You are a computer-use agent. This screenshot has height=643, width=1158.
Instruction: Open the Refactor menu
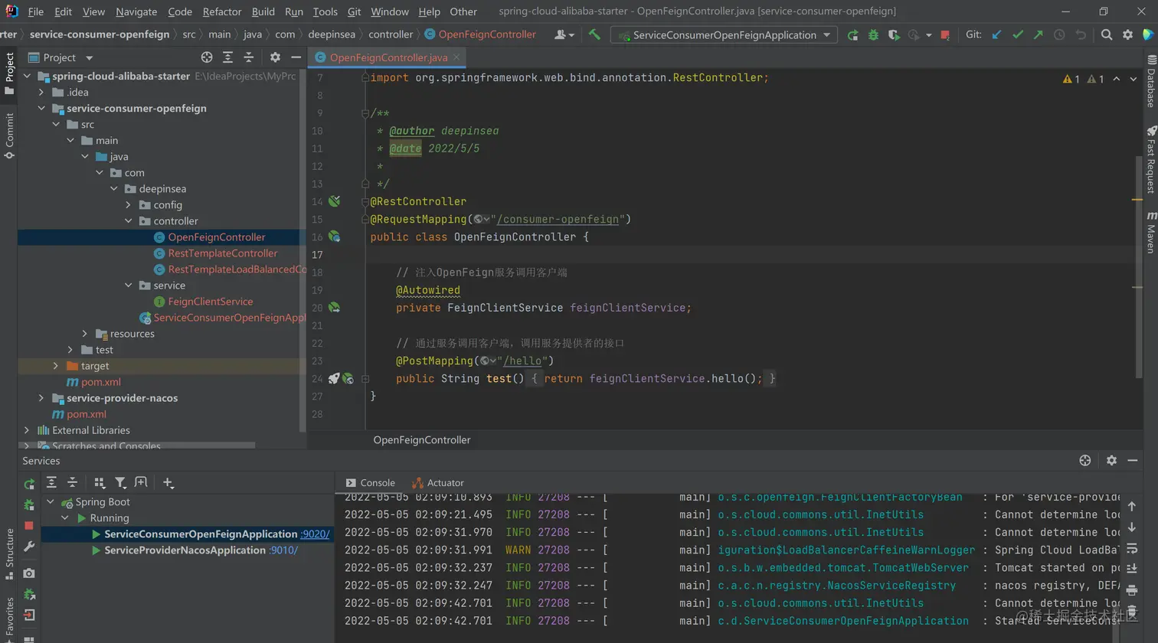[222, 11]
